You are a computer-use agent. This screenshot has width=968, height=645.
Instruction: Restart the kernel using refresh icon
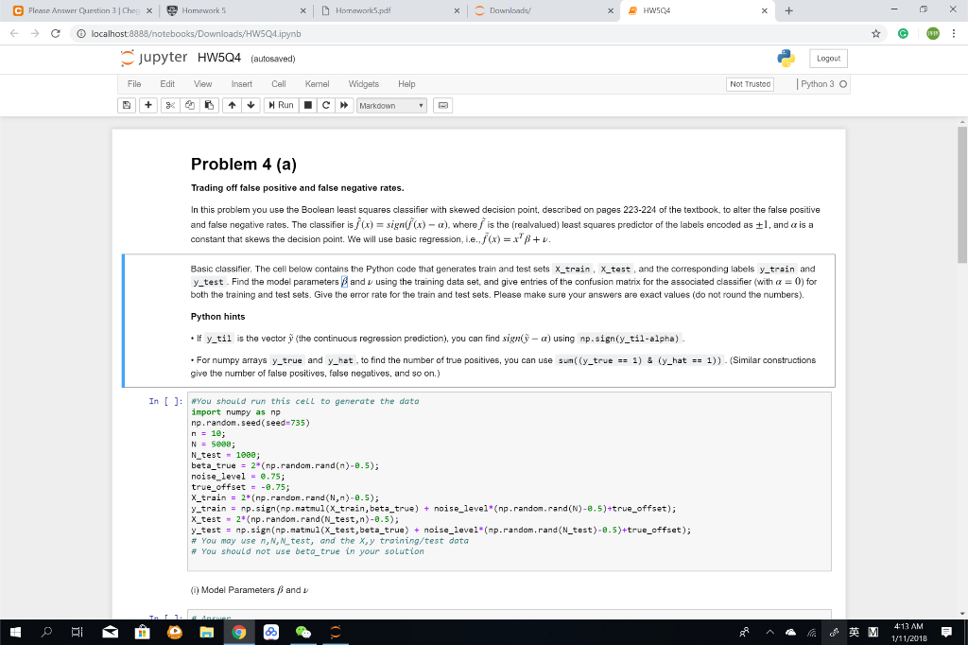pos(324,105)
